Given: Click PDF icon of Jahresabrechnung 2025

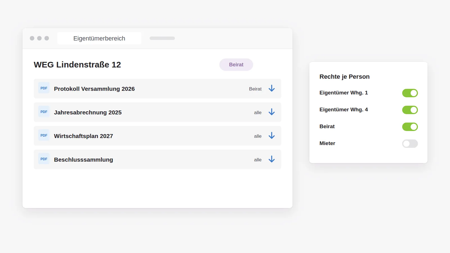Looking at the screenshot, I should click(44, 112).
